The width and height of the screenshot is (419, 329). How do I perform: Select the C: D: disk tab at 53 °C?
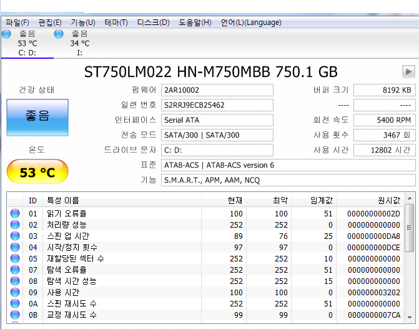coord(27,43)
